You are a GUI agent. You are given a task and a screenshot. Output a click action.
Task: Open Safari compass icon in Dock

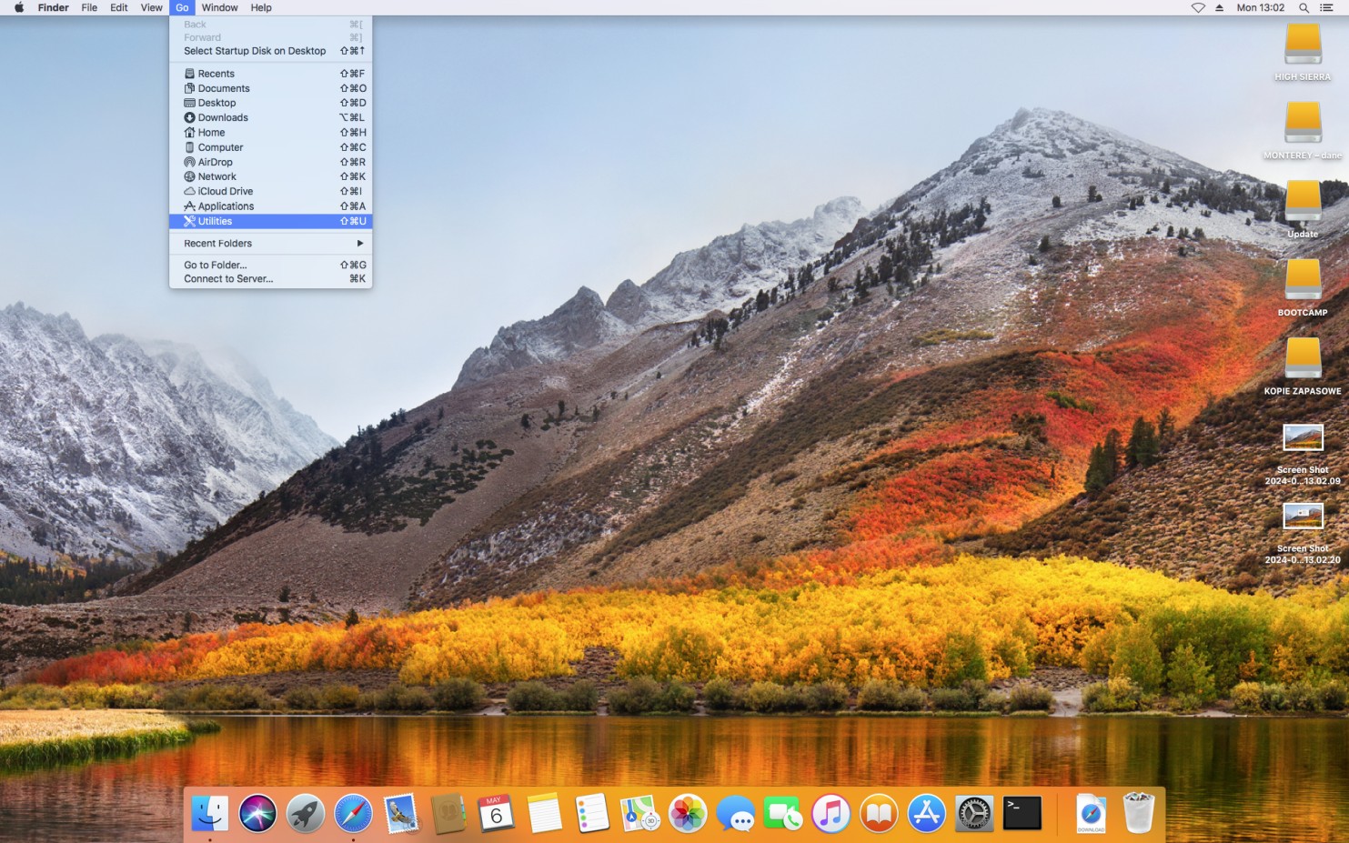[353, 813]
